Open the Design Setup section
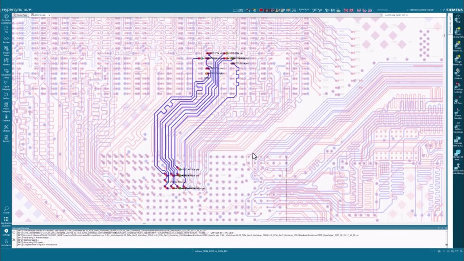464x261 pixels. tap(6, 51)
